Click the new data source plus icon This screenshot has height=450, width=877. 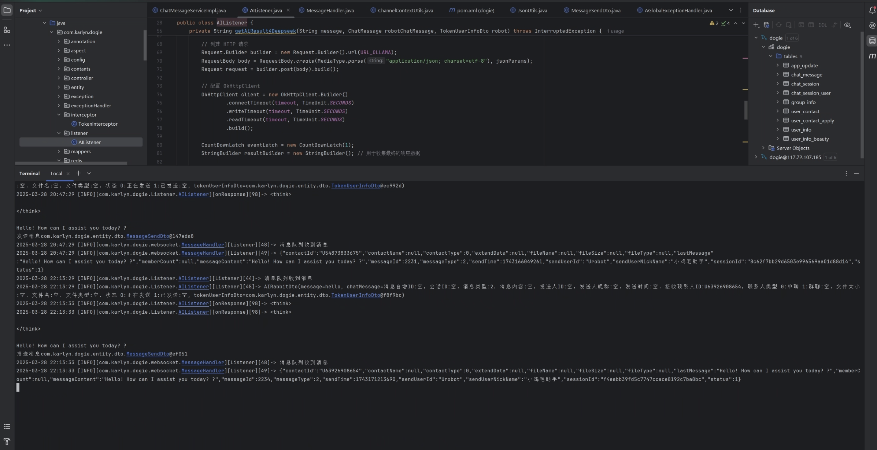point(756,25)
